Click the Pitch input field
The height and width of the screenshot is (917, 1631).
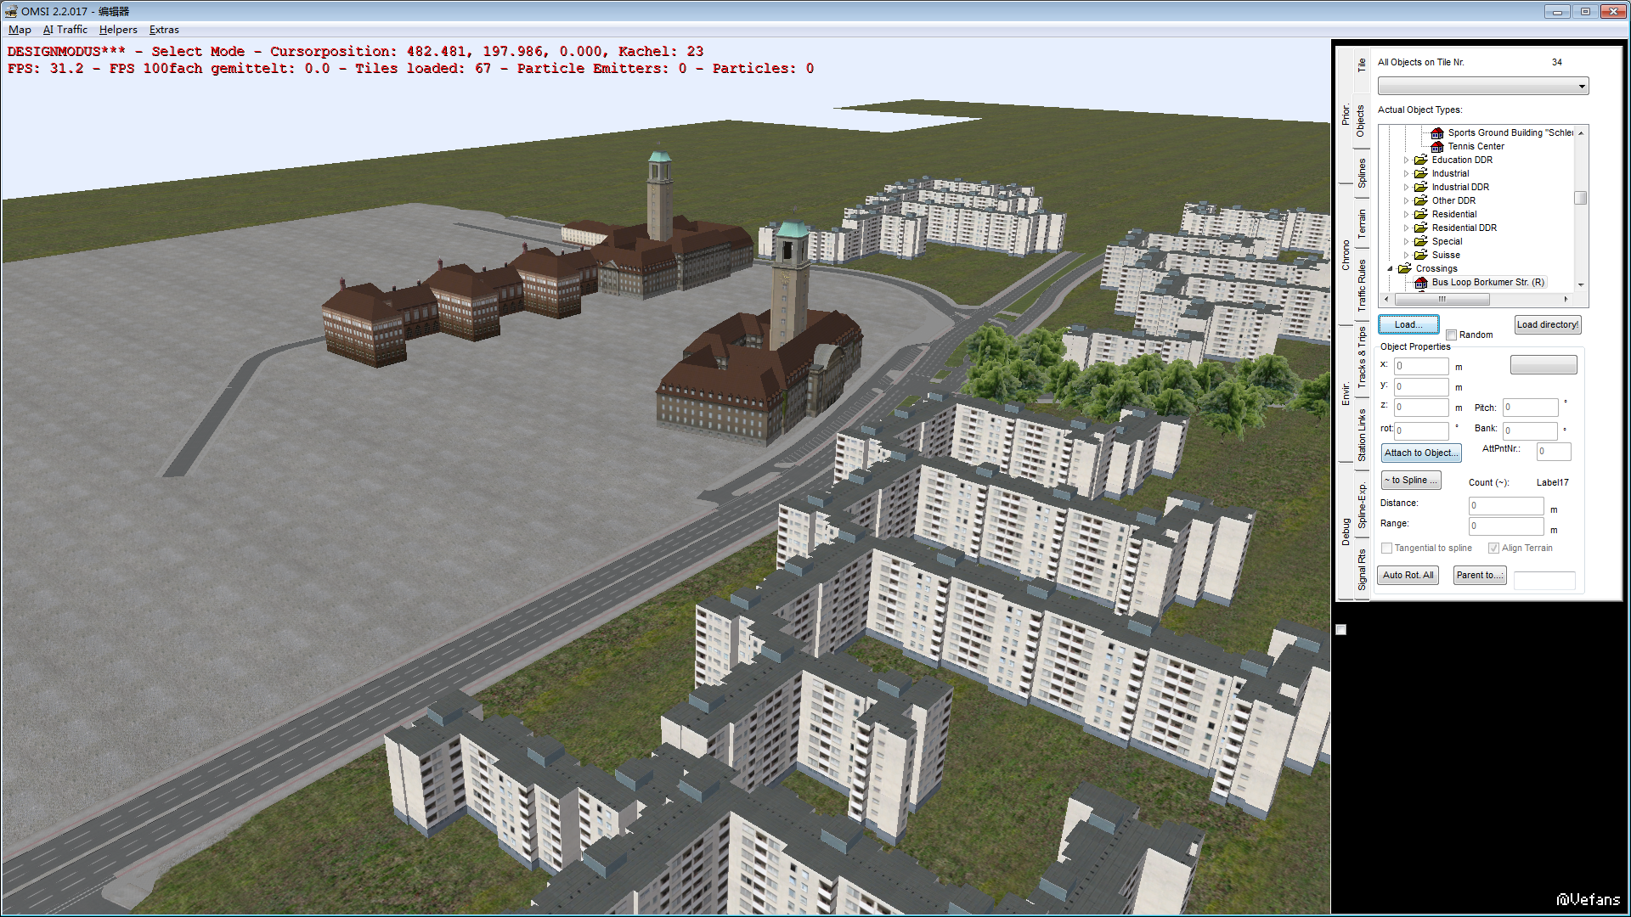[x=1530, y=408]
